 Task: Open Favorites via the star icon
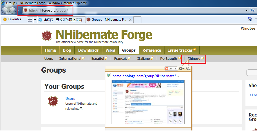pos(5,19)
